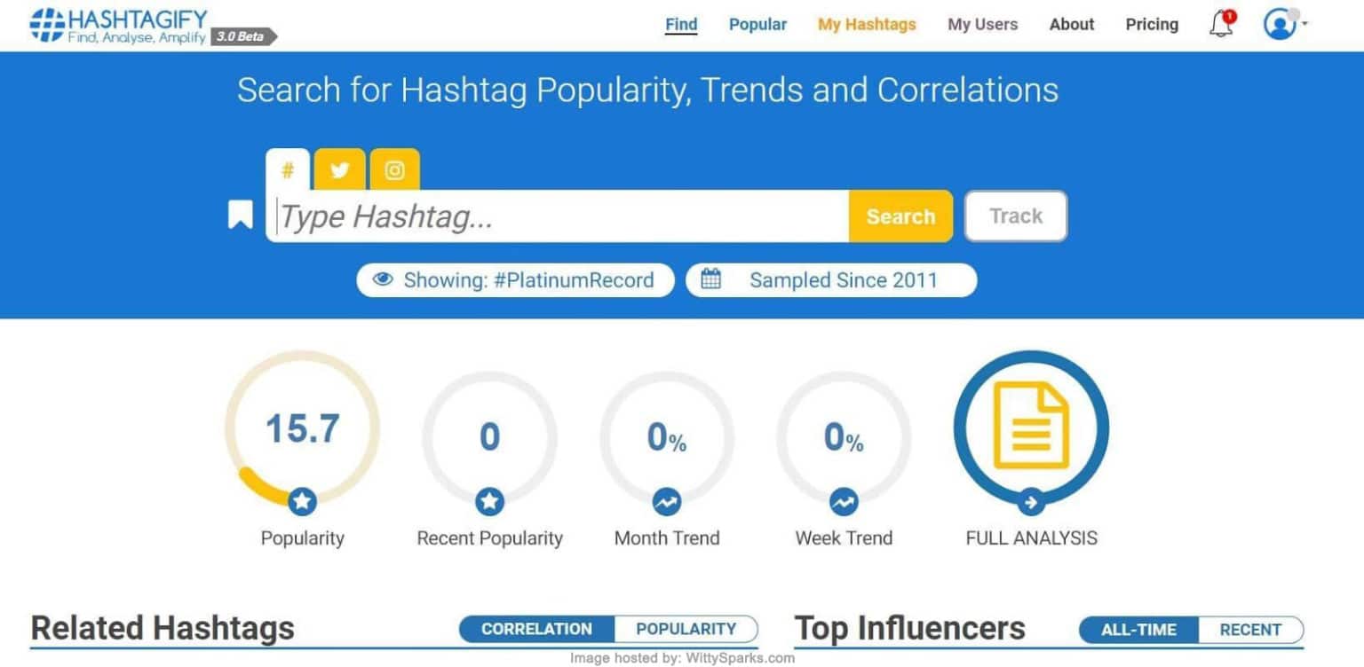Select the Twitter source icon above search bar
Image resolution: width=1364 pixels, height=667 pixels.
[x=339, y=169]
